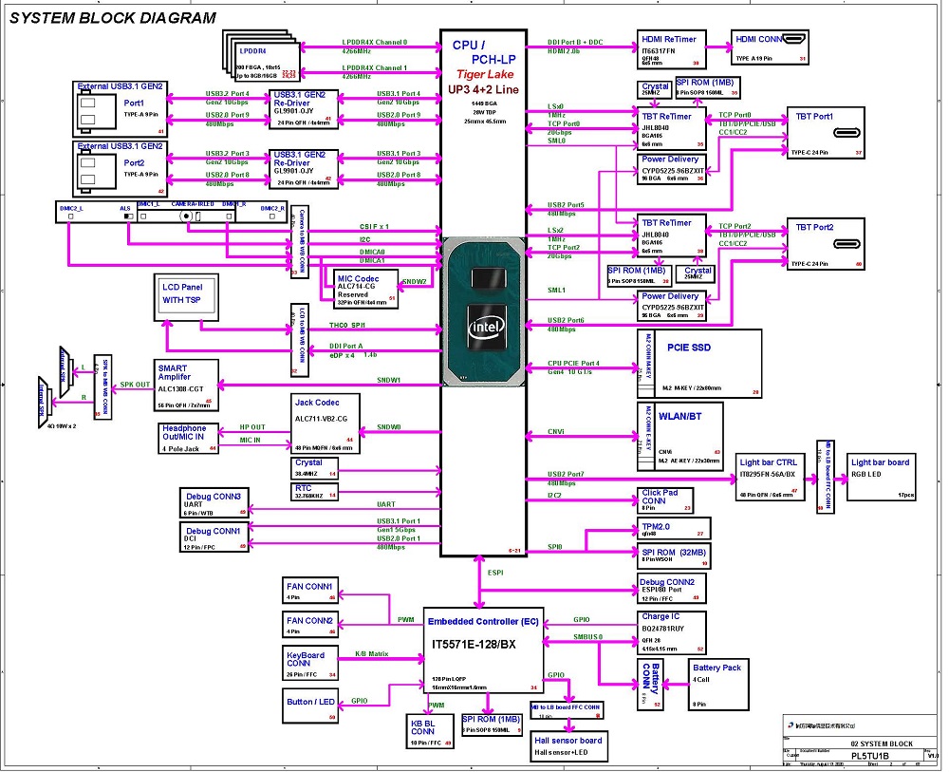Image resolution: width=949 pixels, height=772 pixels.
Task: Click the 'SNDW1' signal label
Action: pos(388,380)
